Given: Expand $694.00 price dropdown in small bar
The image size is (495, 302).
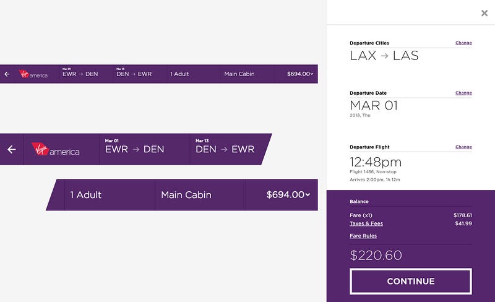Looking at the screenshot, I should [300, 74].
